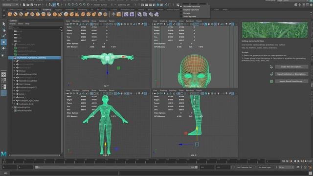
Task: Click the Maya logo icon at bottom left
Action: coord(3,154)
